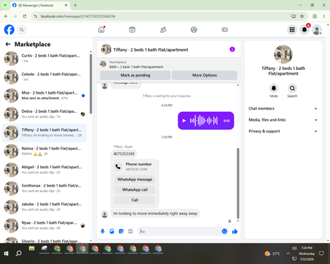This screenshot has height=264, width=330.
Task: Open Curtis 2 beds conversation
Action: tap(44, 58)
